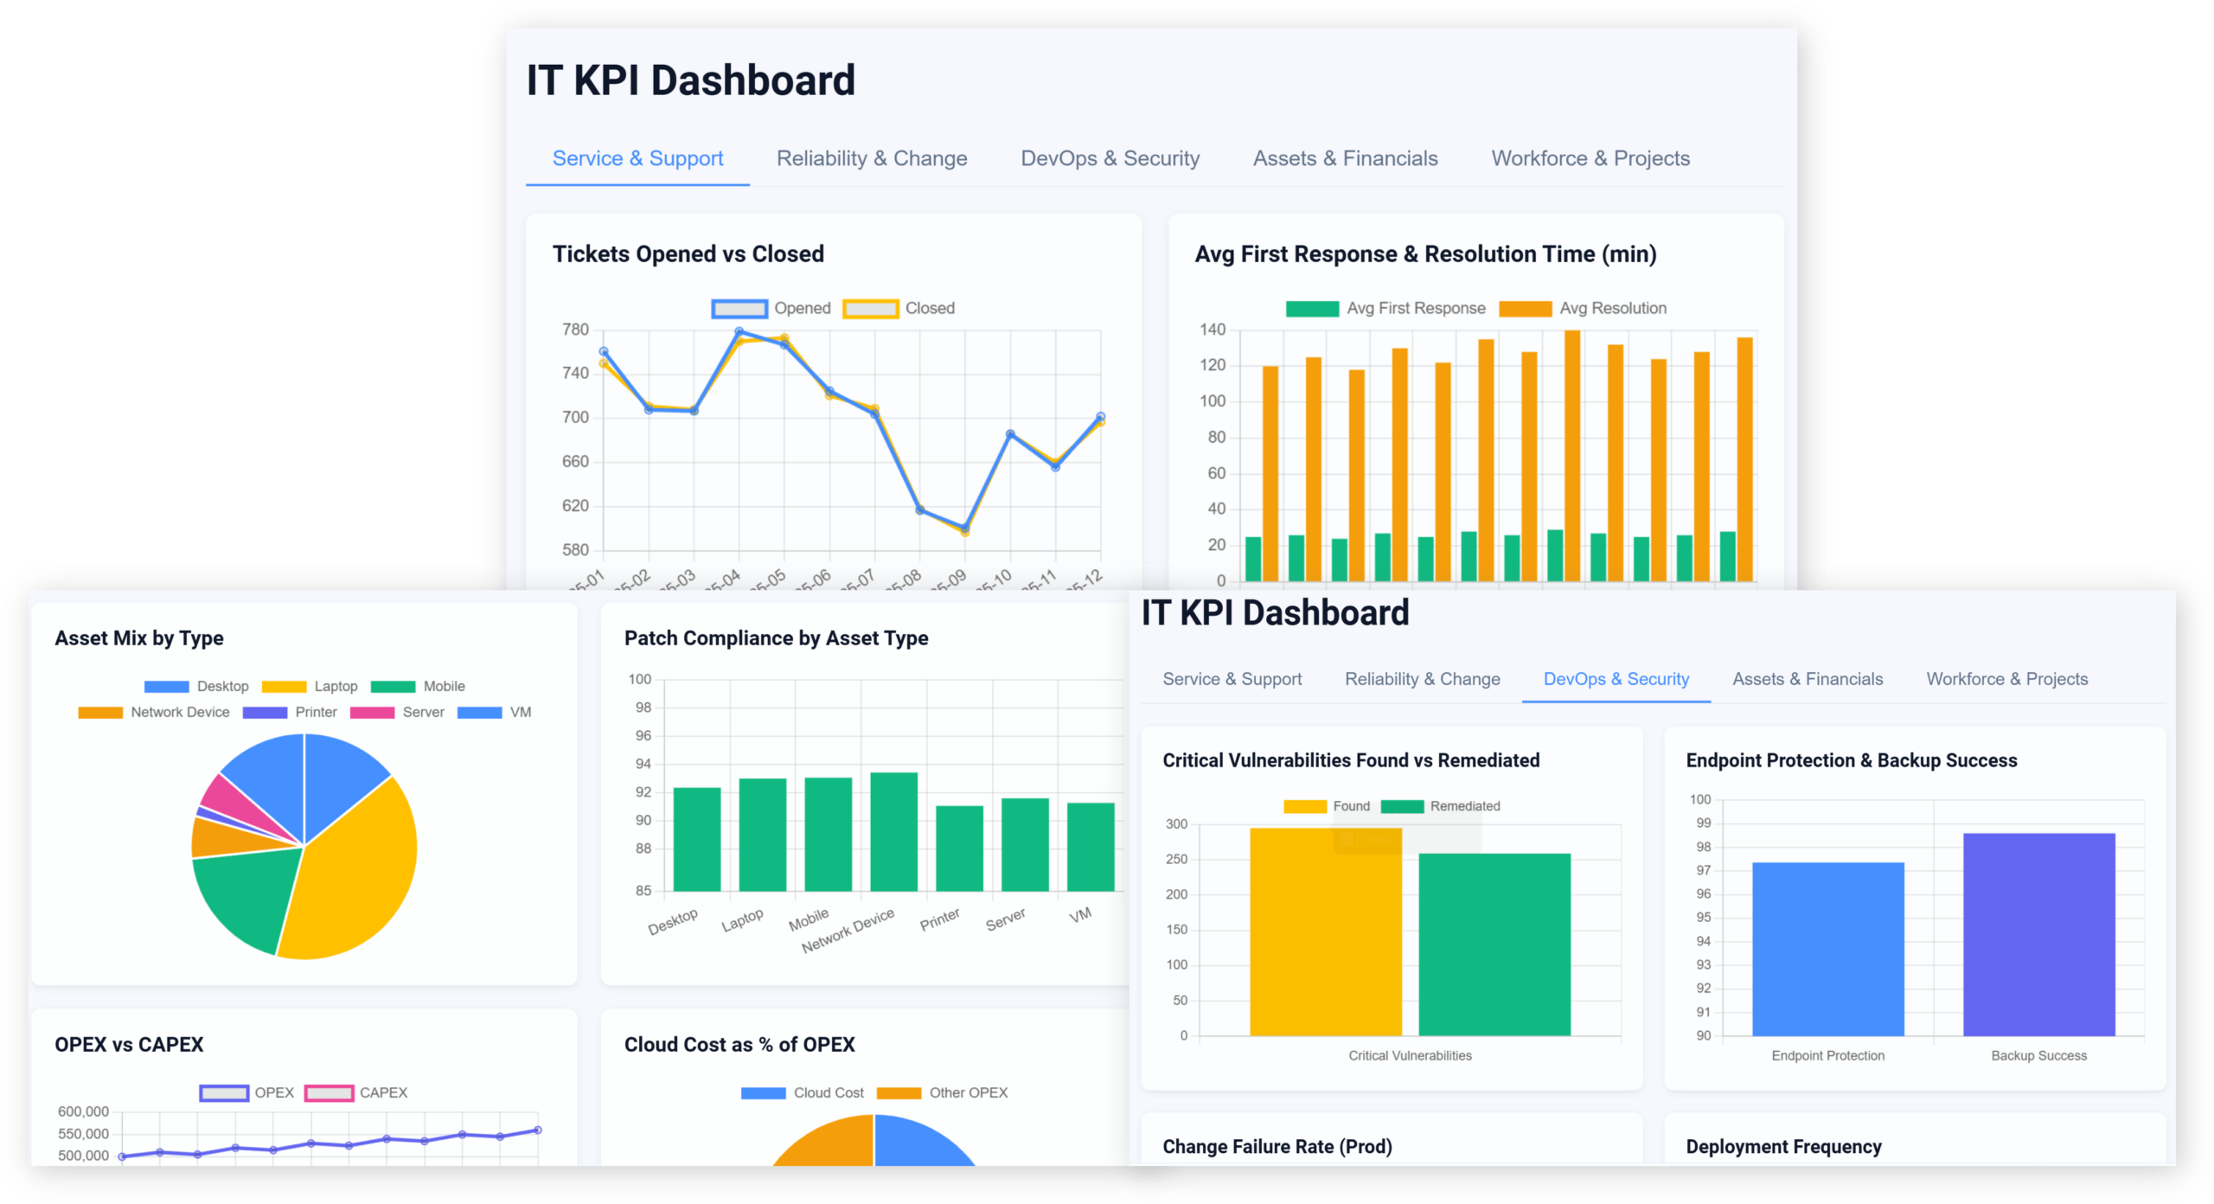Open Assets & Financials in lower-right dashboard
The image size is (2214, 1204).
1807,679
